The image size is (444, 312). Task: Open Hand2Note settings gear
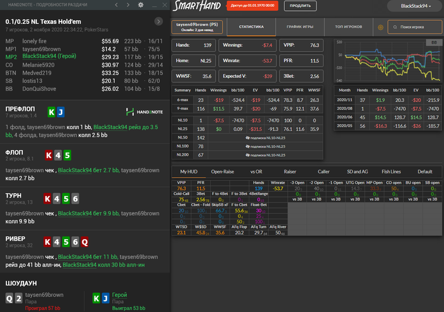(x=141, y=5)
